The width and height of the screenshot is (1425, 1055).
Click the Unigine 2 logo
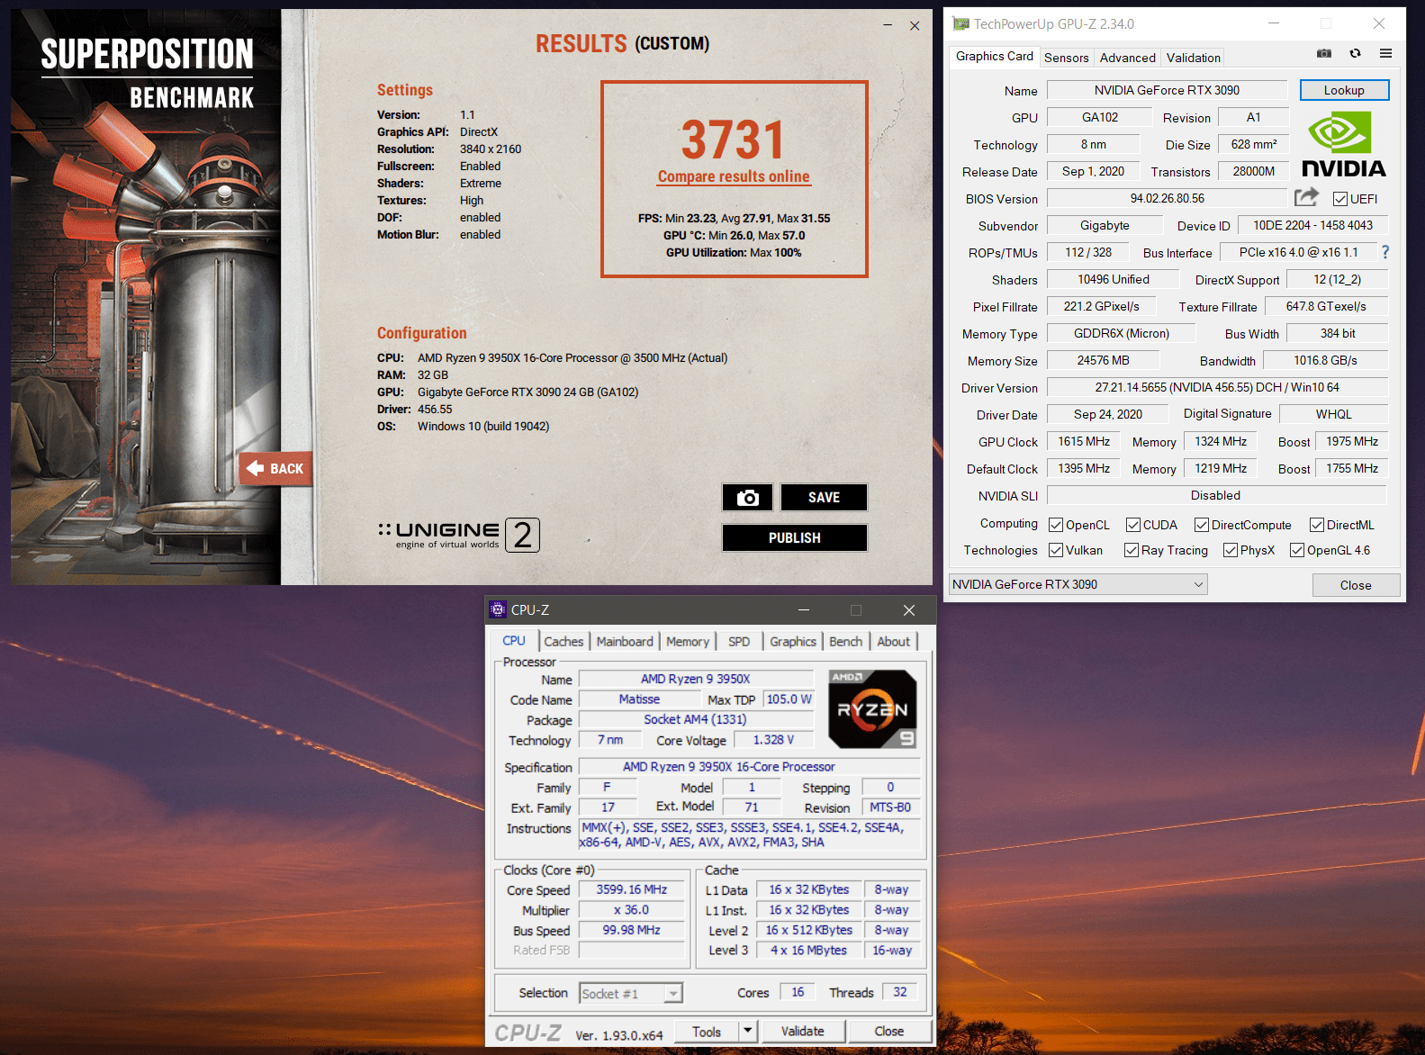[x=459, y=535]
